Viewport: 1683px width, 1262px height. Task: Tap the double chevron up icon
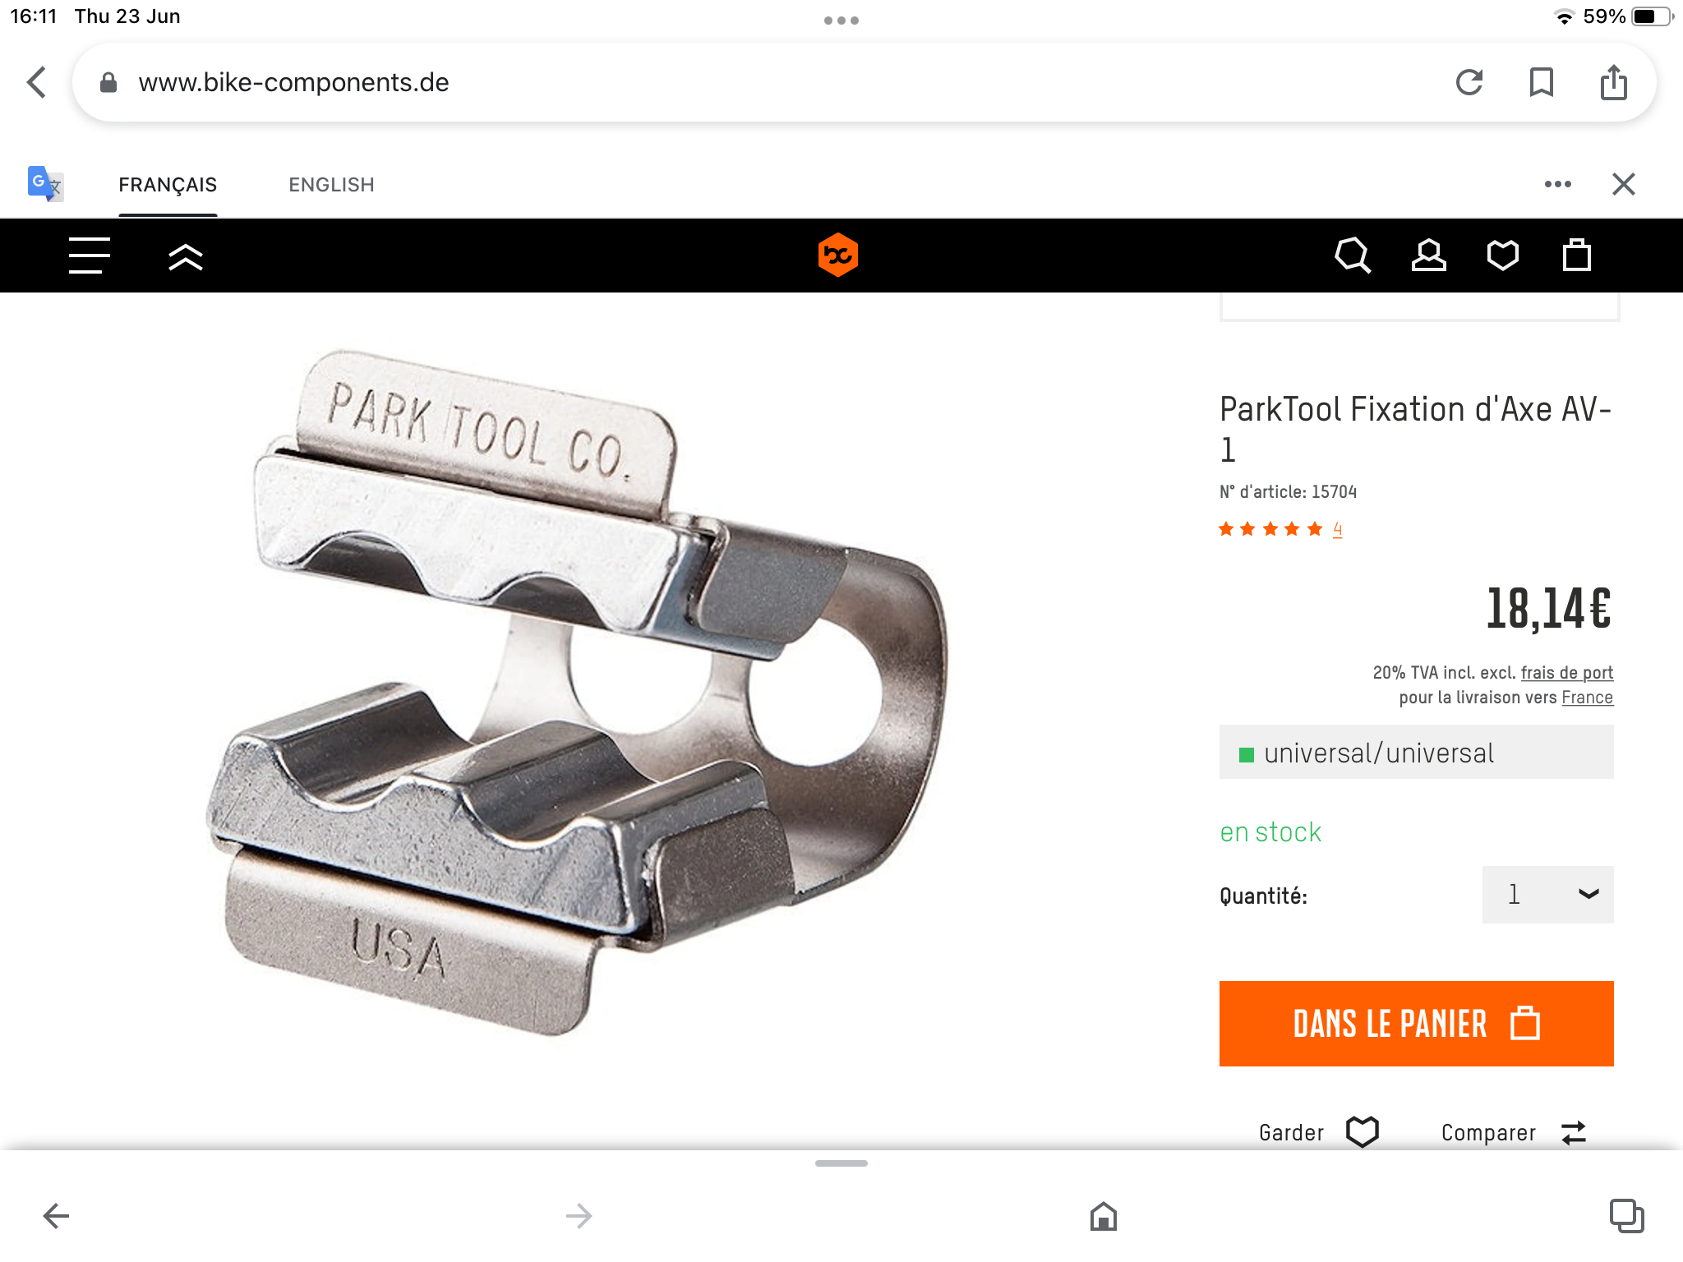coord(186,257)
